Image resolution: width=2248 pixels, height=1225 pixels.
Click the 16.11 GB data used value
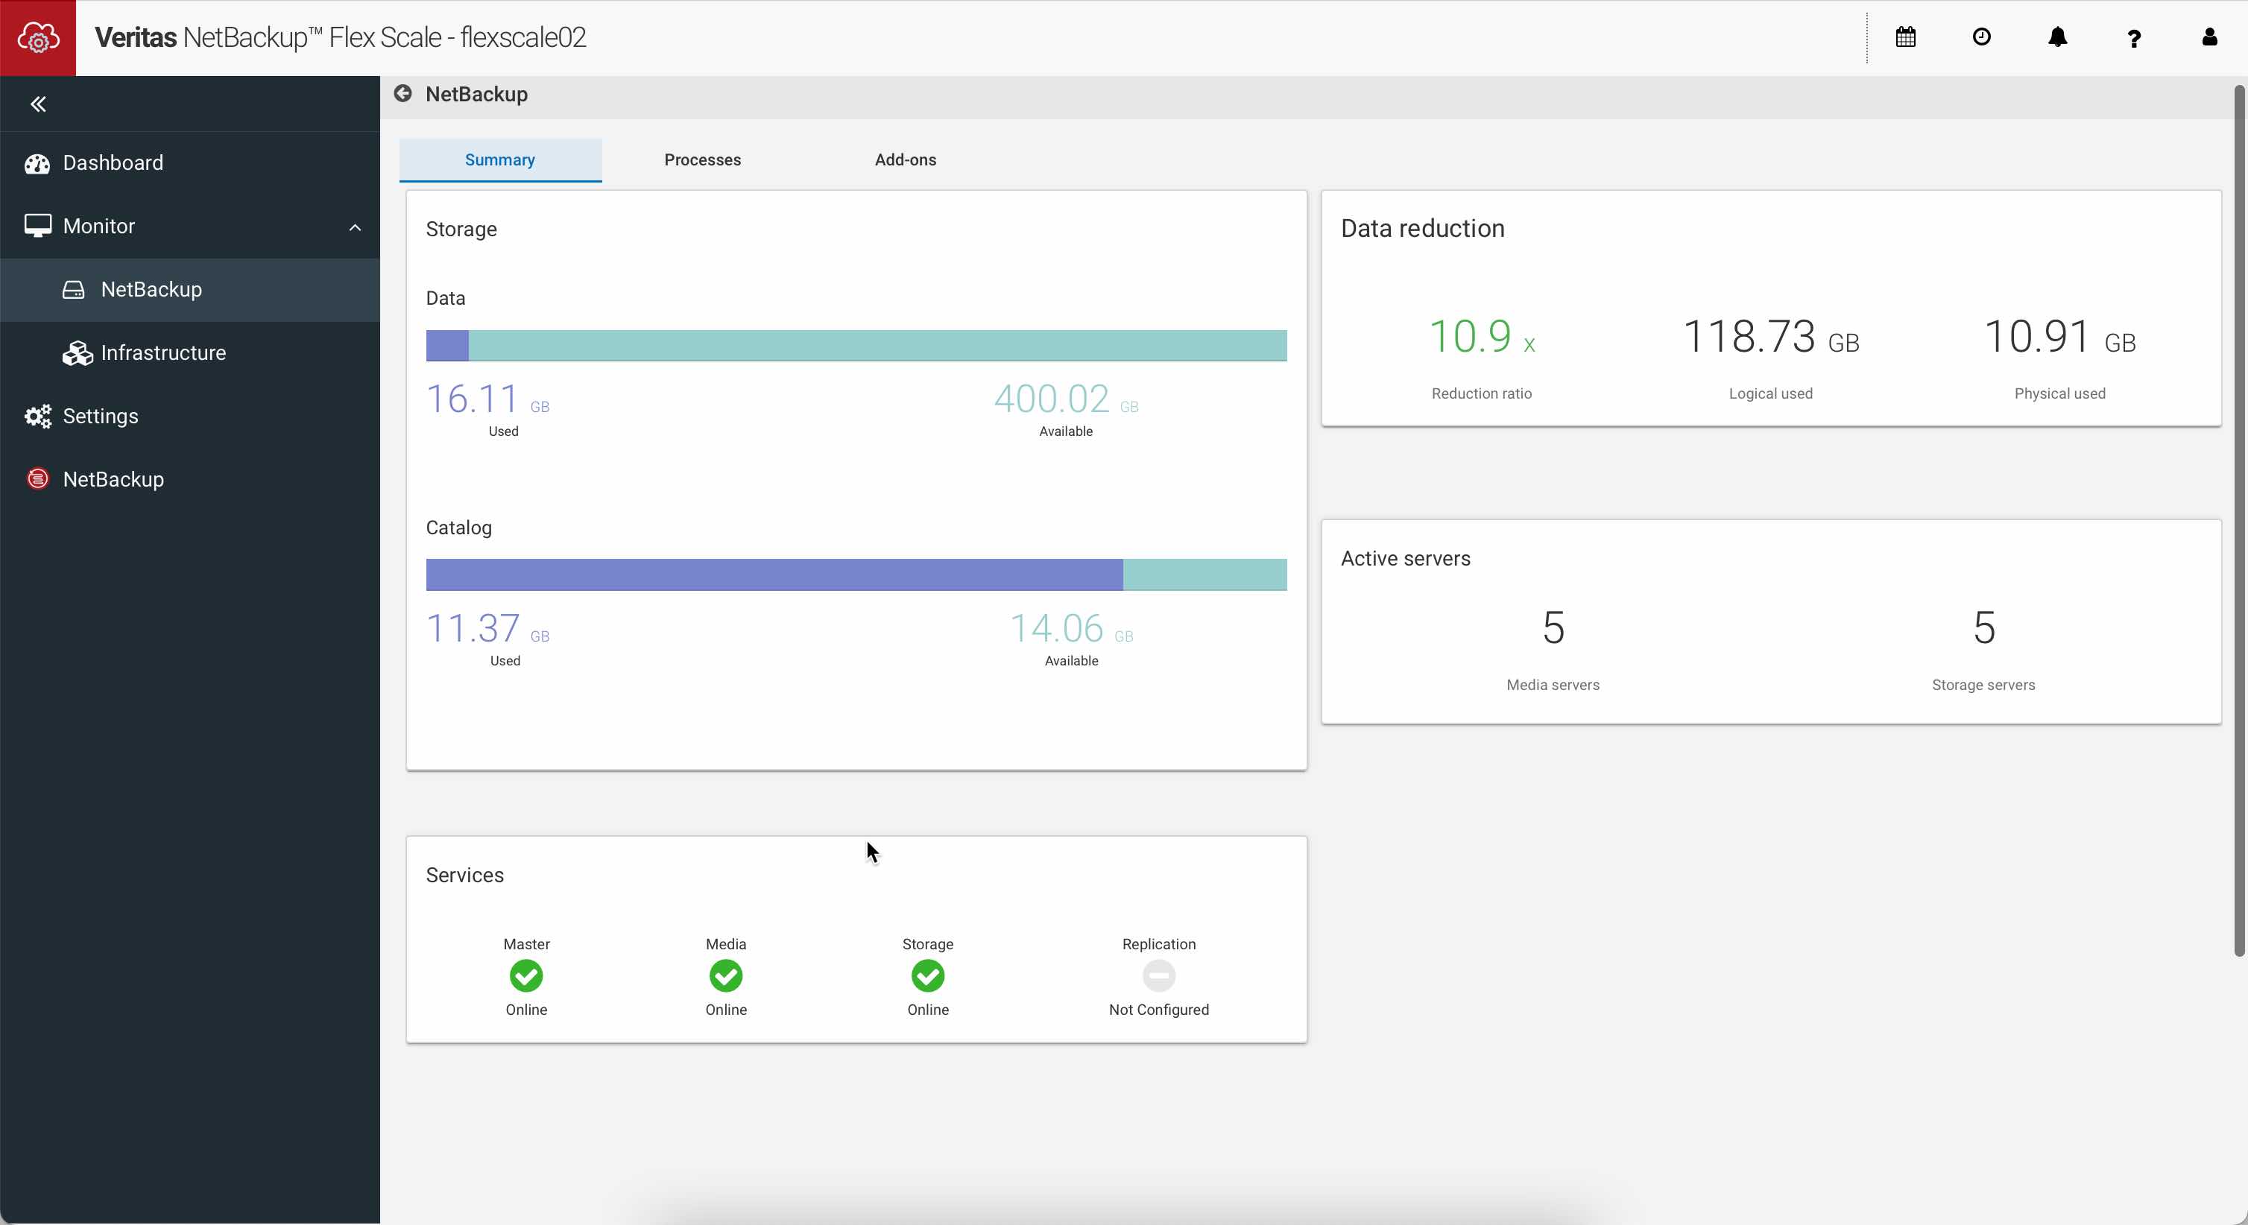[x=487, y=400]
